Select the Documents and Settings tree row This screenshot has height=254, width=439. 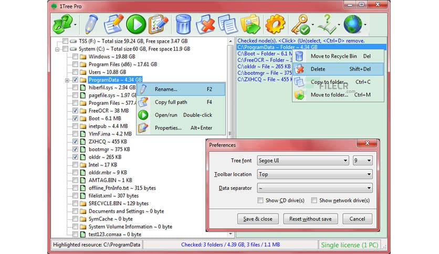pyautogui.click(x=126, y=211)
